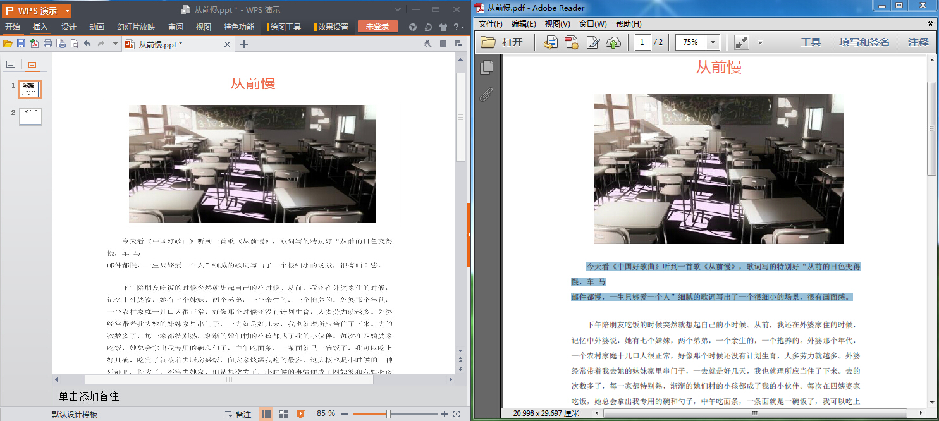Click the WPS zoom slider handle
The width and height of the screenshot is (939, 421).
click(x=388, y=414)
